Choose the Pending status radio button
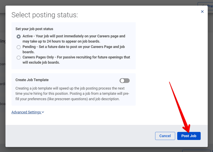This screenshot has width=213, height=152. point(19,47)
